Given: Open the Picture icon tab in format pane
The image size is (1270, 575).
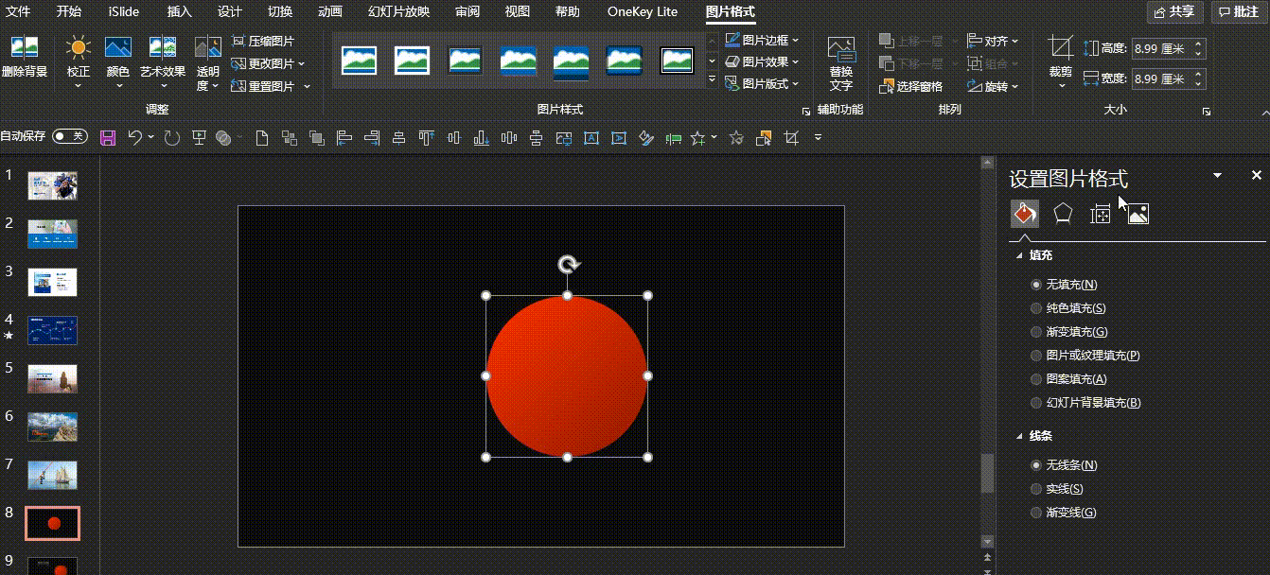Looking at the screenshot, I should tap(1138, 214).
